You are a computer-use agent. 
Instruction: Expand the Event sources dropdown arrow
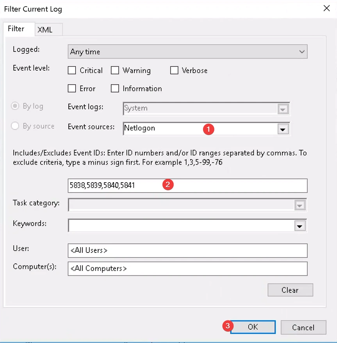pyautogui.click(x=283, y=129)
